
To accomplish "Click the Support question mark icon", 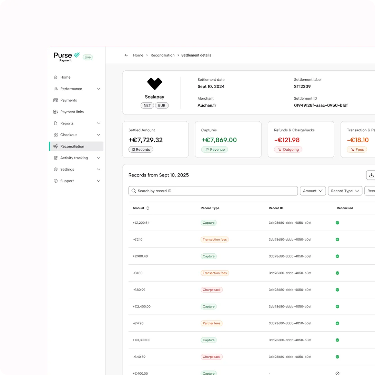I will (56, 181).
